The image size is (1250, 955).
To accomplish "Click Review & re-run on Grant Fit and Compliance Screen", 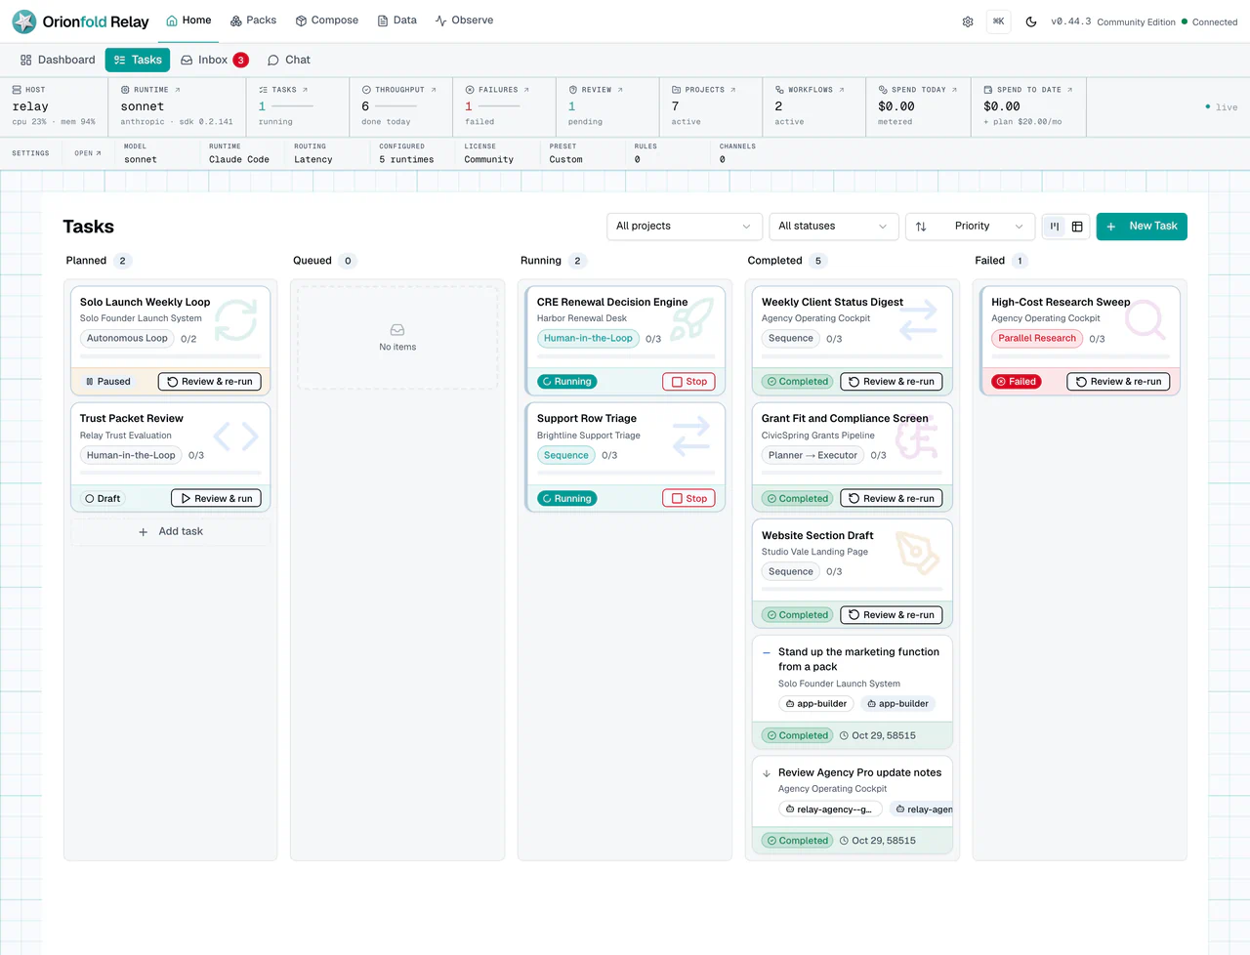I will [x=892, y=498].
